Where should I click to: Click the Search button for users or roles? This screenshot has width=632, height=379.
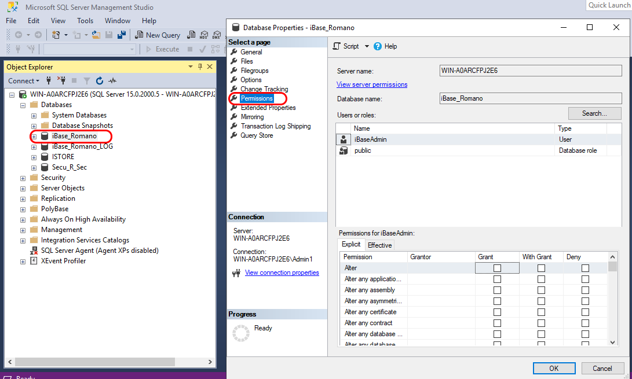(x=594, y=113)
